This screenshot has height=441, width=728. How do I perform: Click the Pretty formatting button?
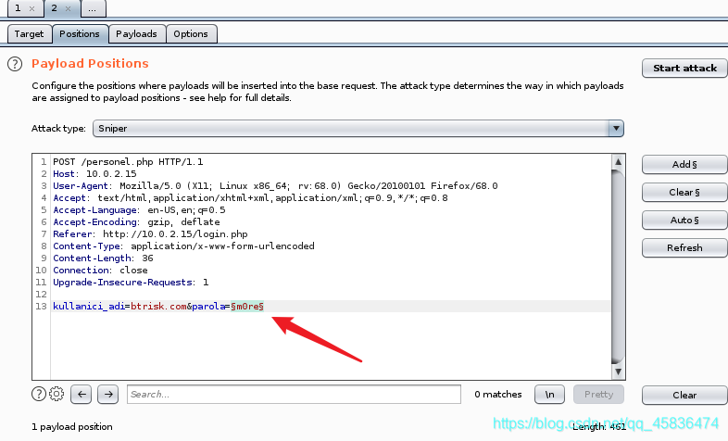(x=599, y=394)
